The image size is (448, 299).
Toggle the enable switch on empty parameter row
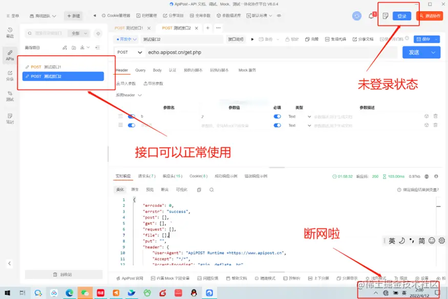132,125
